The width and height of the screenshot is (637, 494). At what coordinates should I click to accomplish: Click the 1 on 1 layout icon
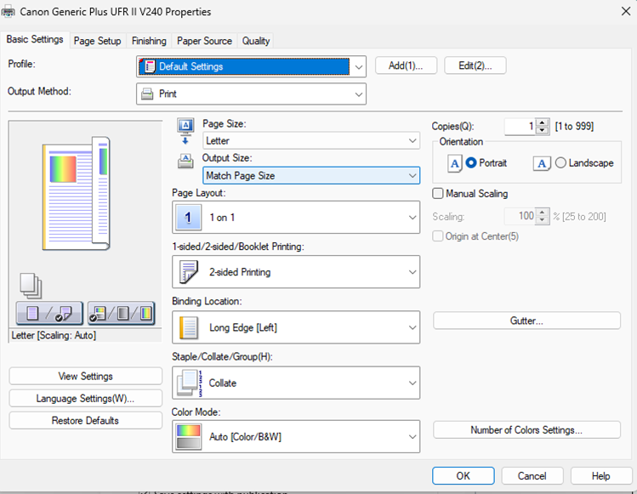188,218
